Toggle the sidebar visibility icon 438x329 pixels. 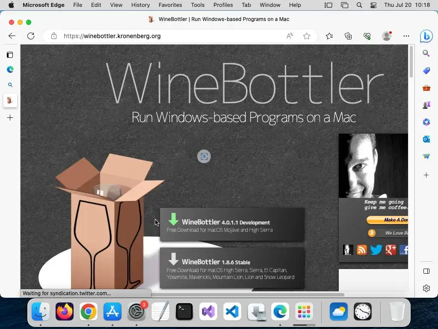click(426, 271)
